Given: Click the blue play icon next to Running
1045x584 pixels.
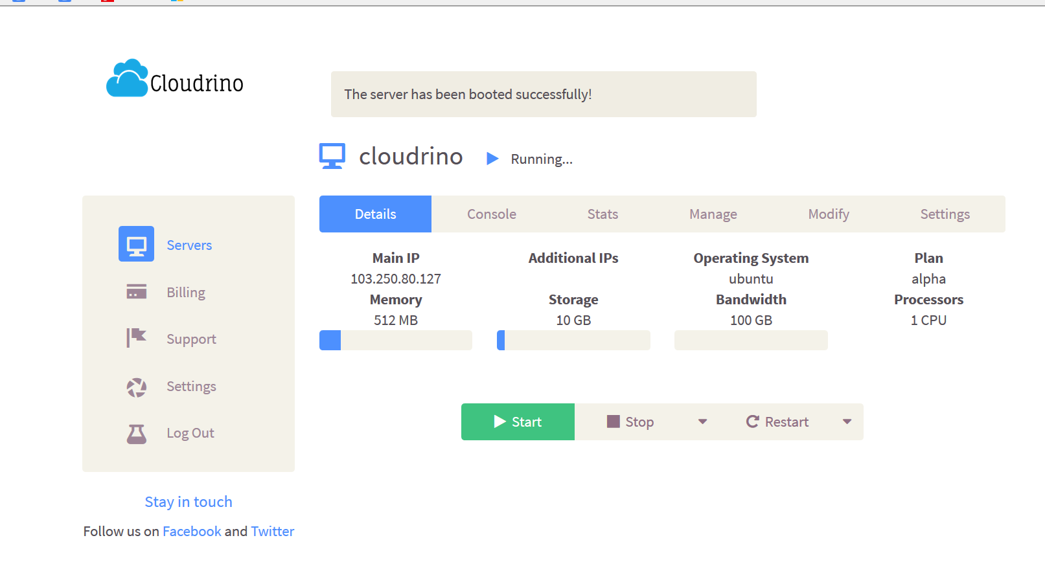Looking at the screenshot, I should tap(492, 159).
